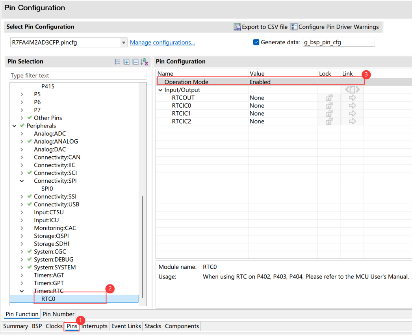
Task: Click the Value column header
Action: point(283,74)
